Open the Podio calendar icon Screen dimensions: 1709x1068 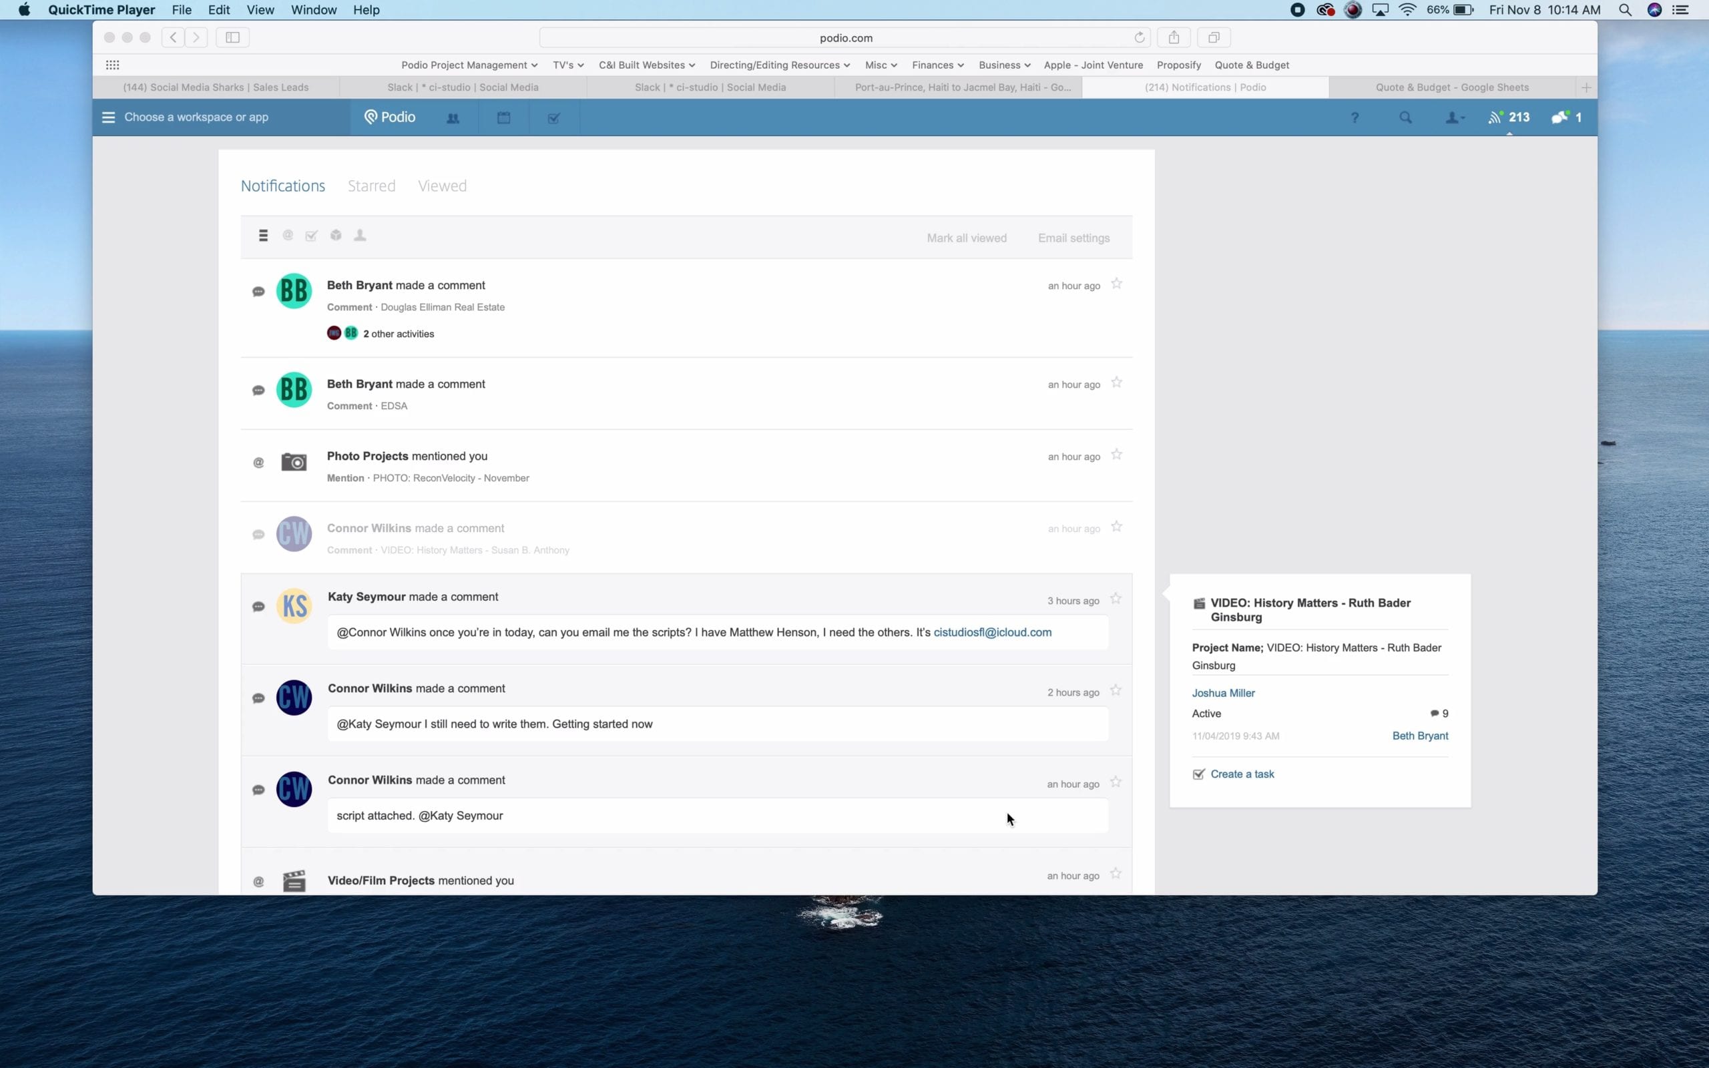point(503,118)
